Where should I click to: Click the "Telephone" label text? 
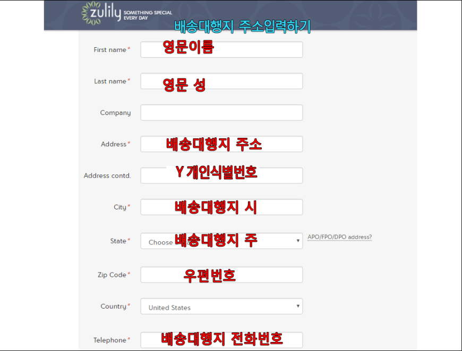tap(110, 340)
